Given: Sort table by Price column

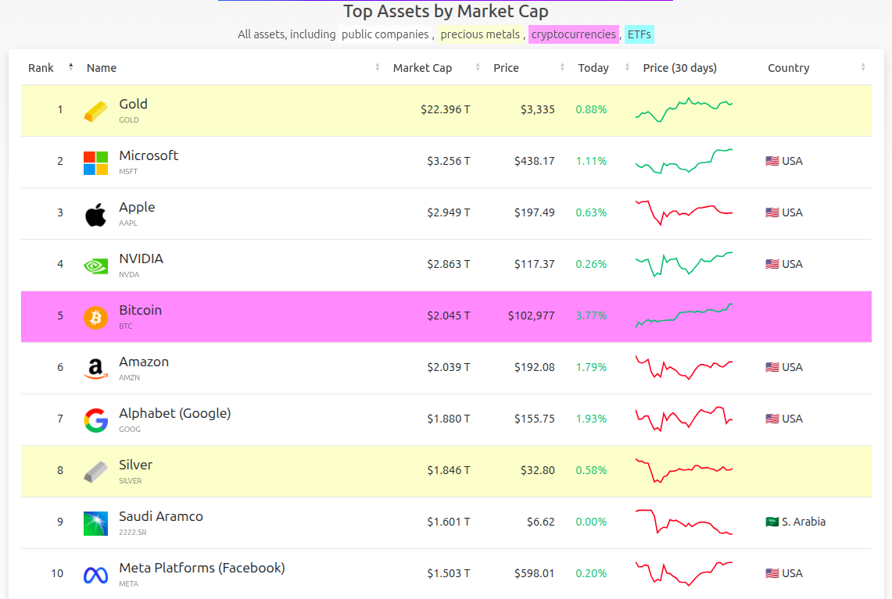Looking at the screenshot, I should coord(528,68).
